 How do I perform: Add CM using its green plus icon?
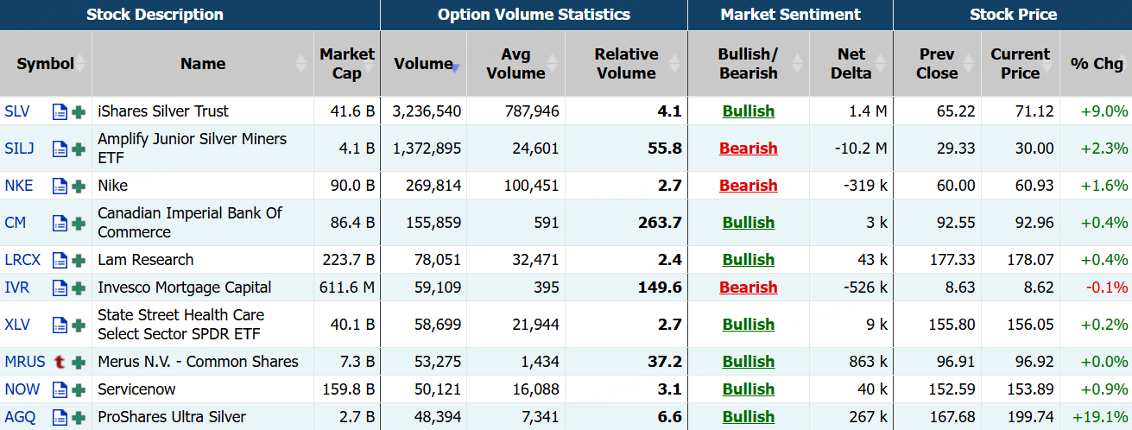79,224
